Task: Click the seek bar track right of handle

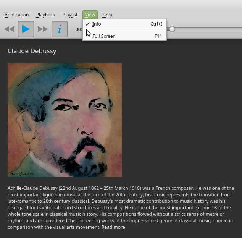Action: (208, 29)
